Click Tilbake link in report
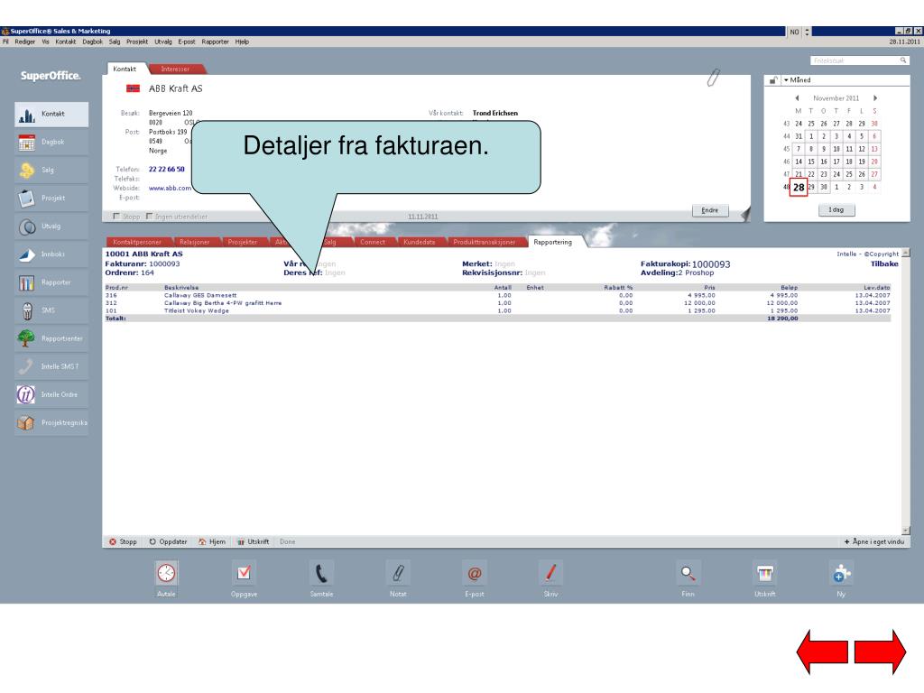 point(884,264)
